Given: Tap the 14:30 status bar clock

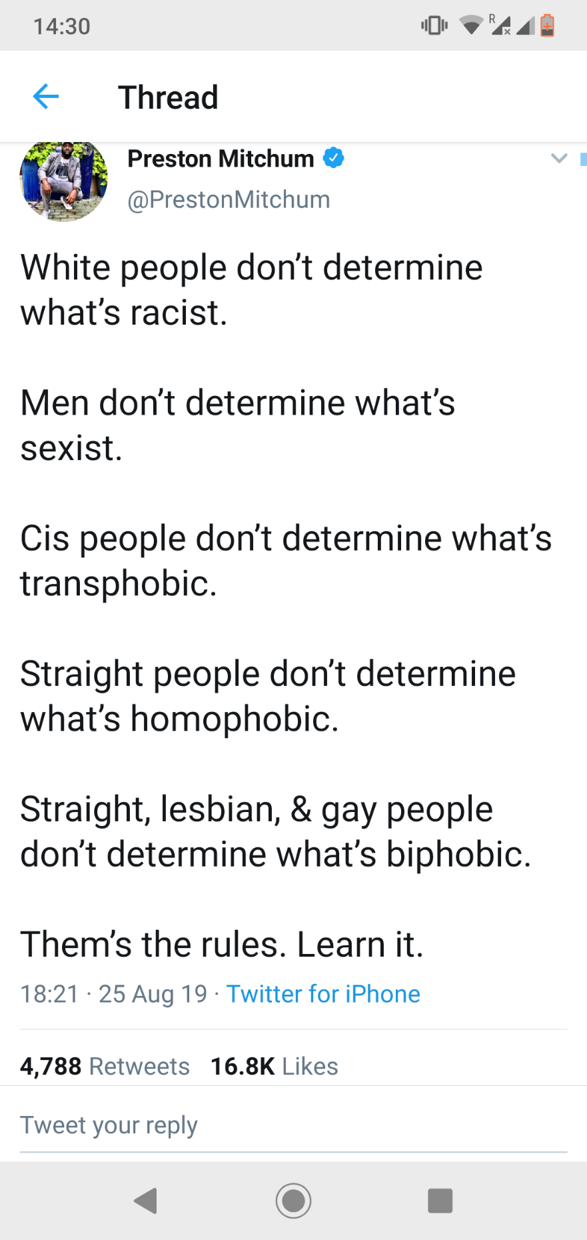Looking at the screenshot, I should point(61,26).
